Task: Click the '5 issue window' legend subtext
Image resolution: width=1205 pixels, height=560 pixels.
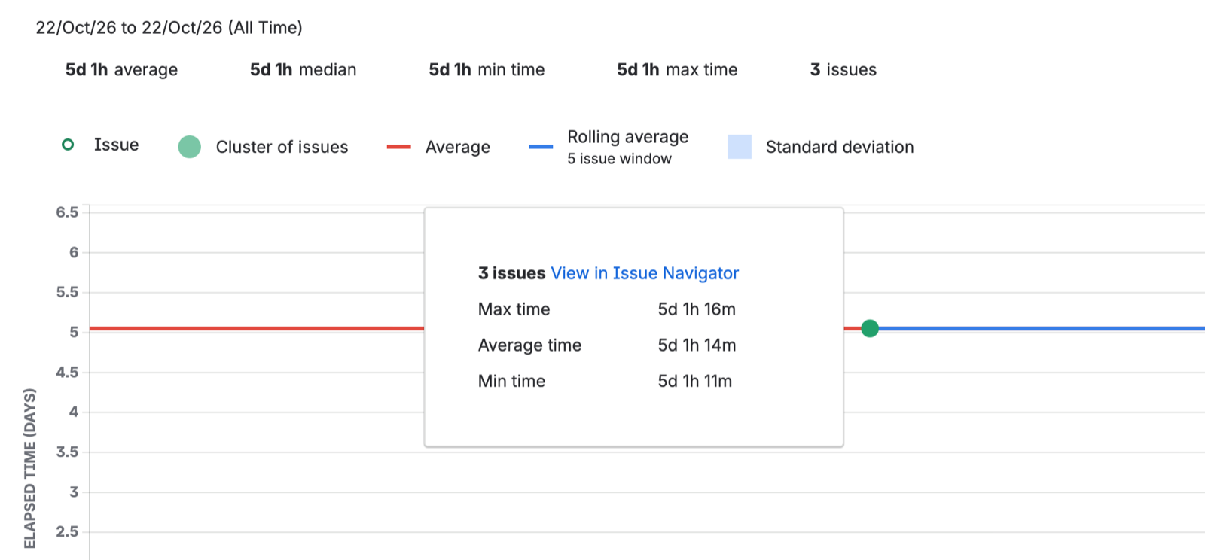Action: pyautogui.click(x=620, y=159)
